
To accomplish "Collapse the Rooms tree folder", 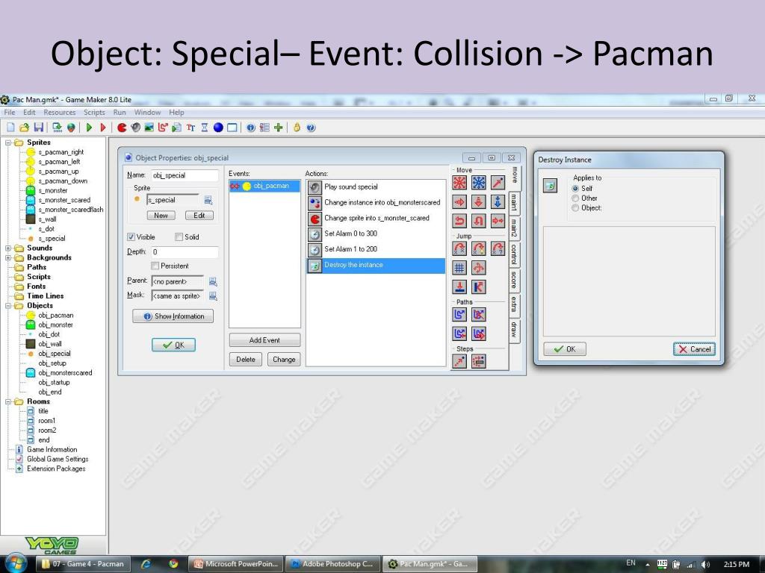I will tap(8, 401).
